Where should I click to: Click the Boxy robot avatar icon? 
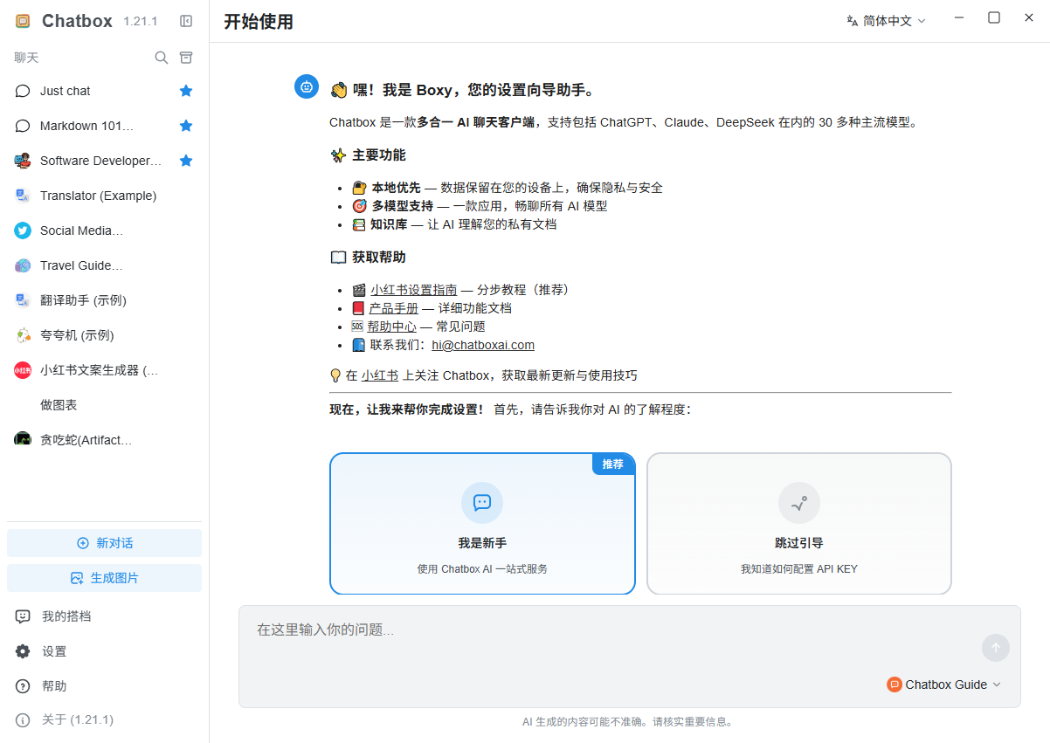click(307, 86)
